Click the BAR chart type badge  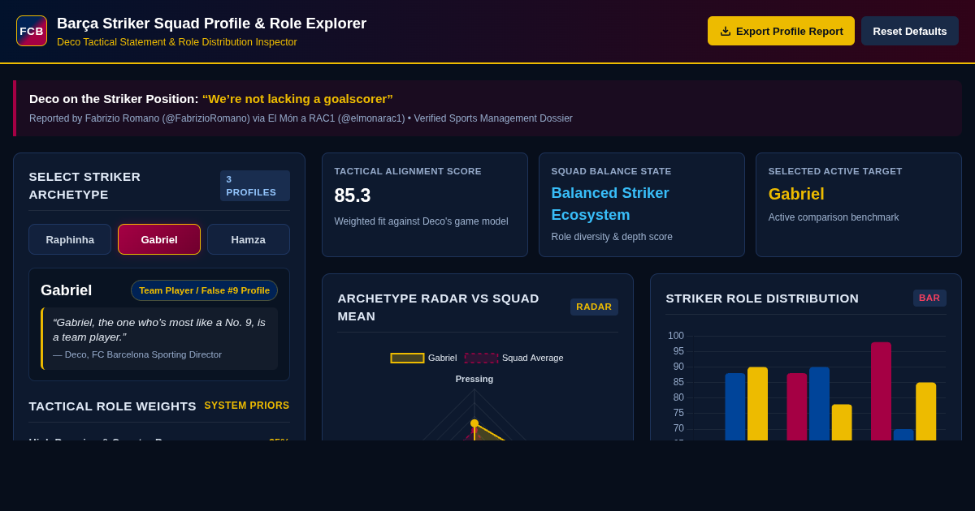point(929,298)
